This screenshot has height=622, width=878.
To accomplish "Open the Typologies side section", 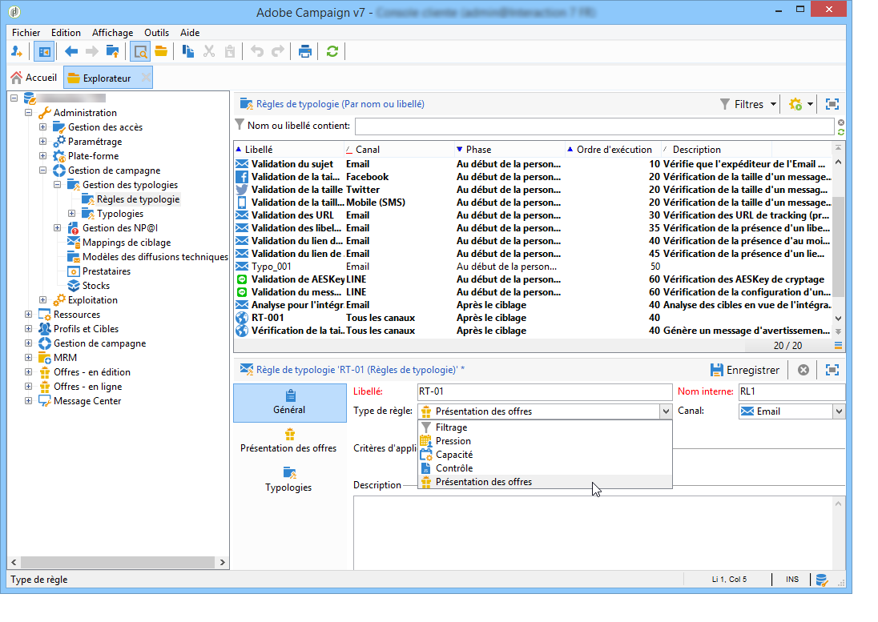I will (288, 480).
